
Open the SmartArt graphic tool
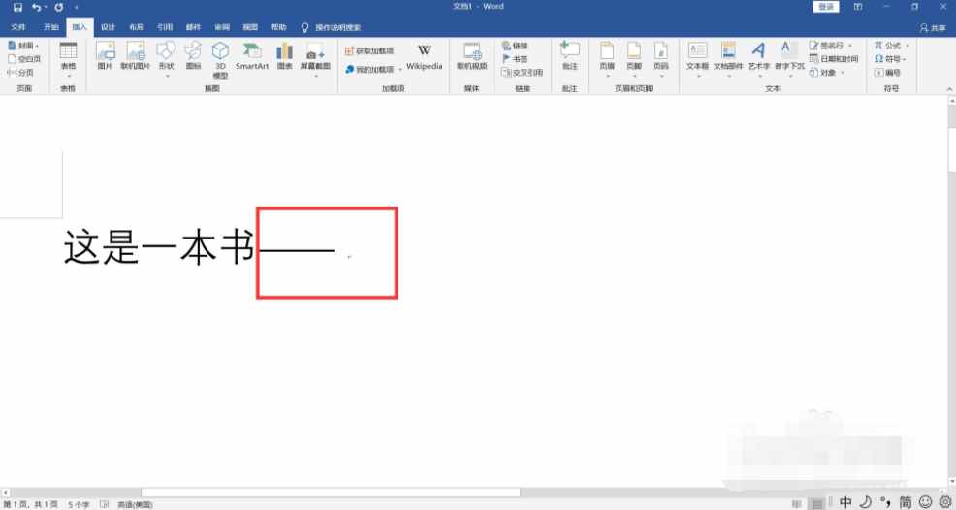[x=252, y=55]
